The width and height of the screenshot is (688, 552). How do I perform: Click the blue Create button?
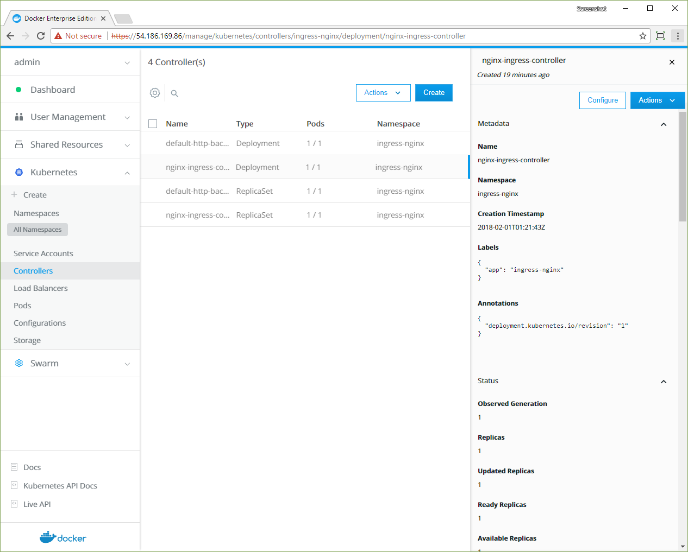(434, 93)
